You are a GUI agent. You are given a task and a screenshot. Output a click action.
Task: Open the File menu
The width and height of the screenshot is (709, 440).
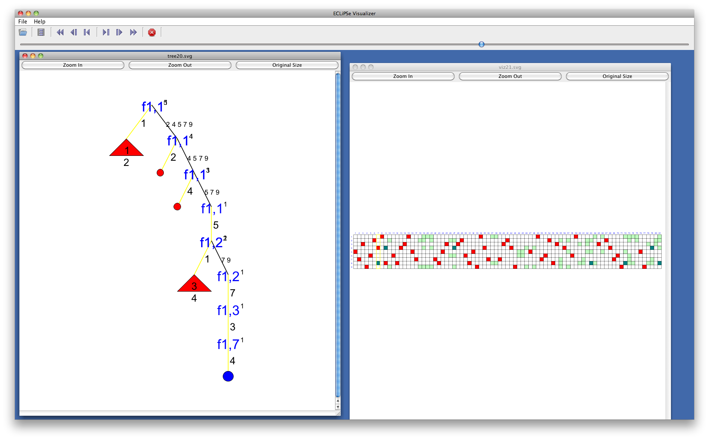tap(23, 22)
